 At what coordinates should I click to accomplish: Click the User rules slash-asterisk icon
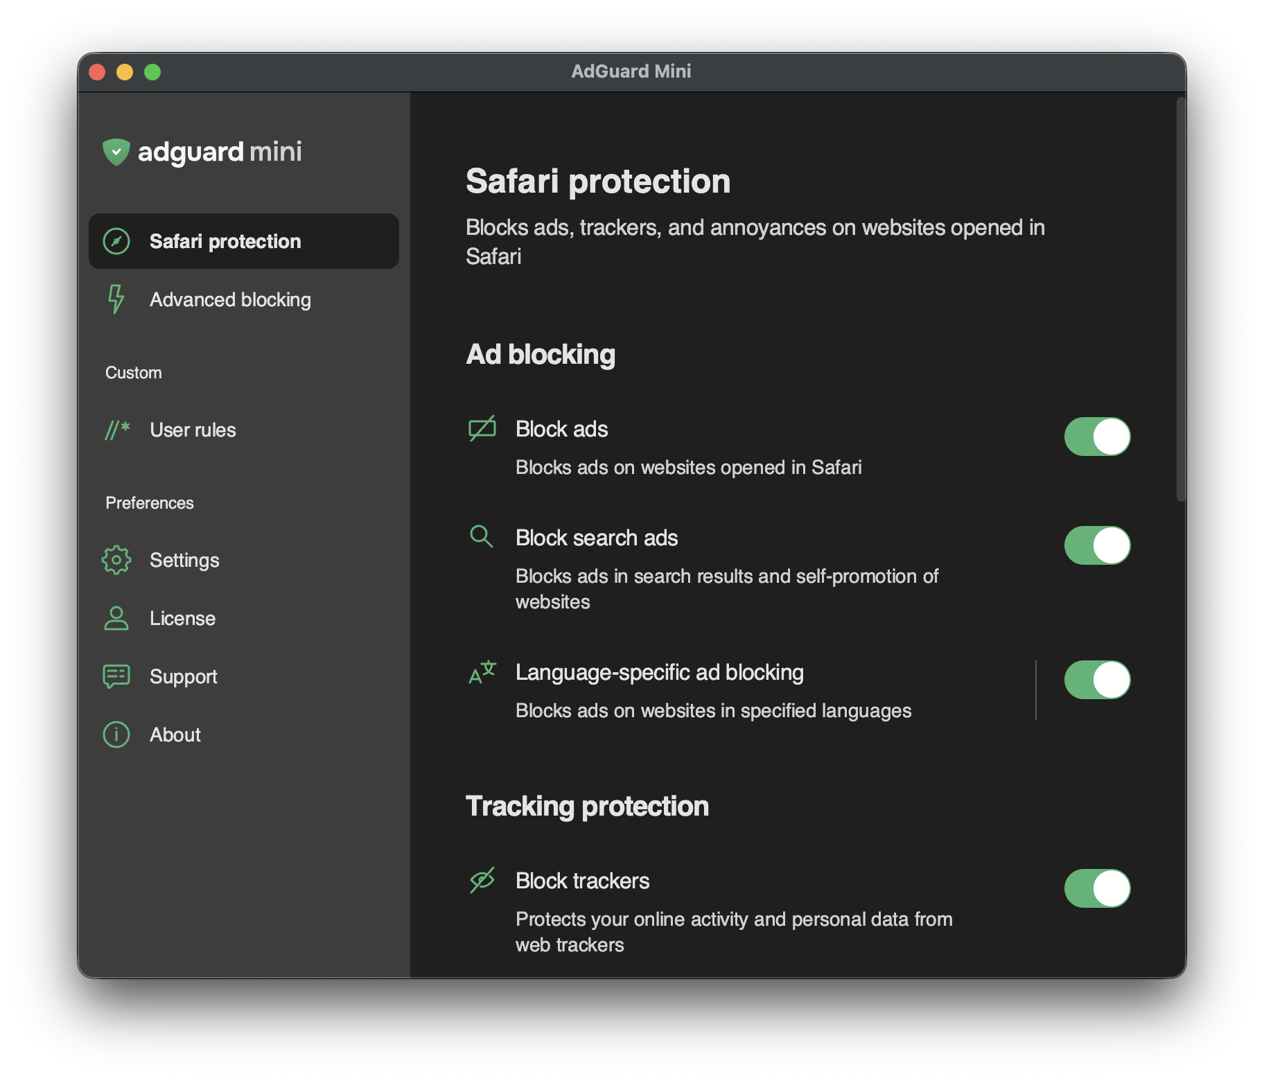point(117,430)
